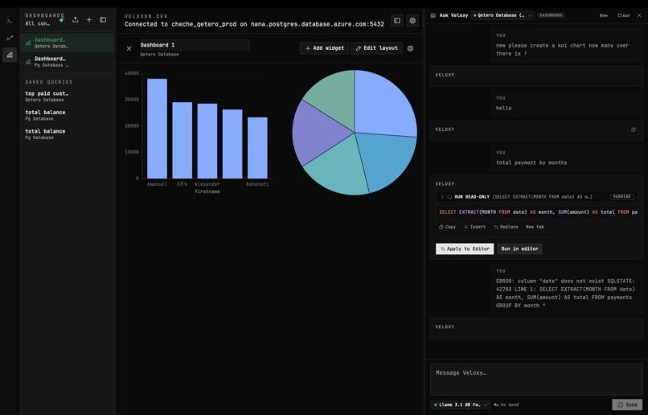Start a New chat in Ask Veloxy
The width and height of the screenshot is (648, 415).
(x=603, y=15)
